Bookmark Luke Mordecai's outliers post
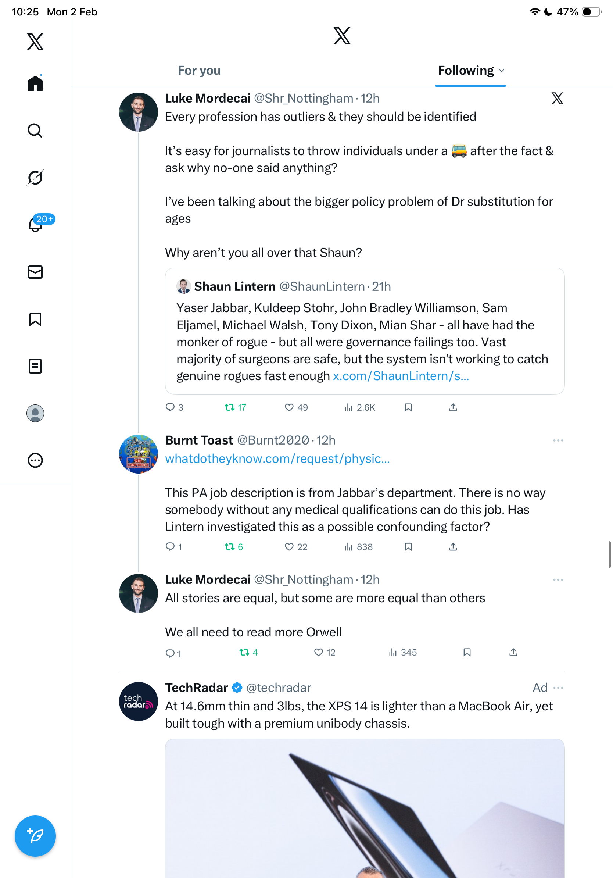 [x=408, y=408]
